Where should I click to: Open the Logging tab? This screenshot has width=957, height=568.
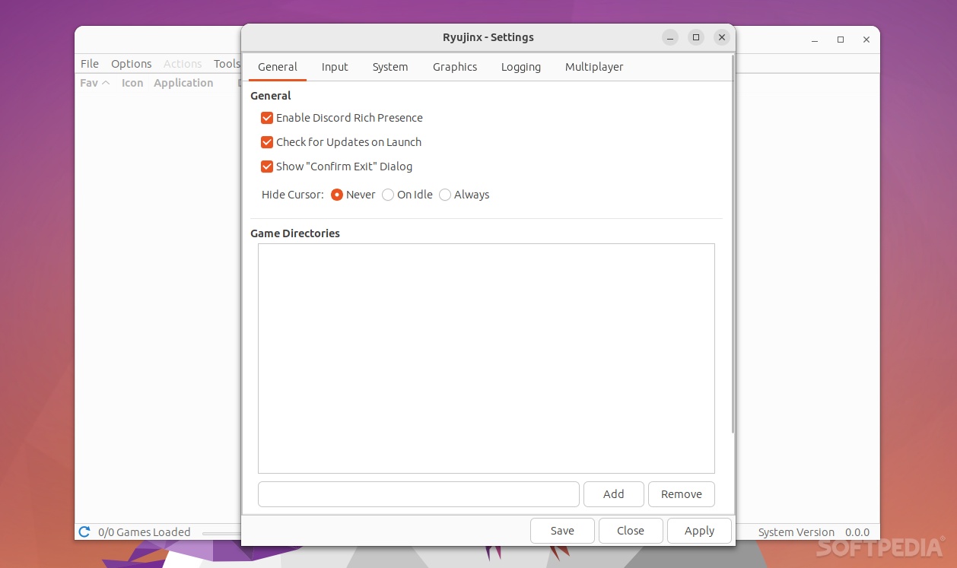point(520,67)
